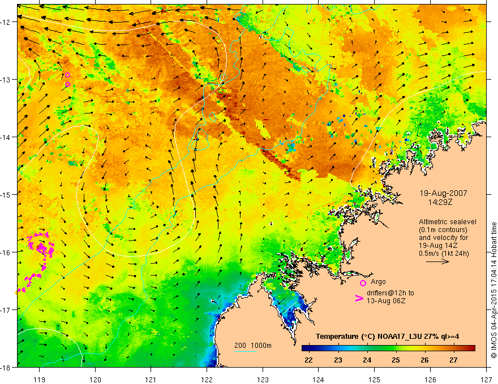Screen dimensions: 498x384
Task: Click the 'drifters@12h to' legend label
Action: (390, 293)
